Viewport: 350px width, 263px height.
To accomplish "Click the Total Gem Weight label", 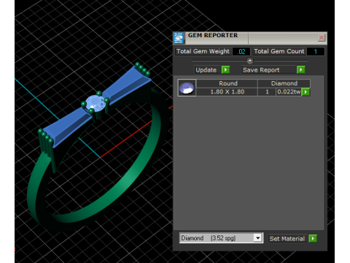I will click(203, 51).
